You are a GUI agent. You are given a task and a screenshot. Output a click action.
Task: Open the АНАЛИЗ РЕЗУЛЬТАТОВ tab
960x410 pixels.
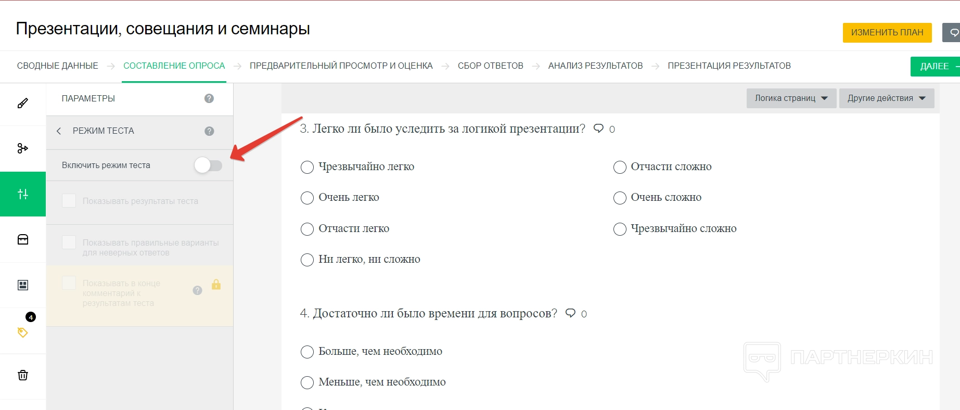595,66
